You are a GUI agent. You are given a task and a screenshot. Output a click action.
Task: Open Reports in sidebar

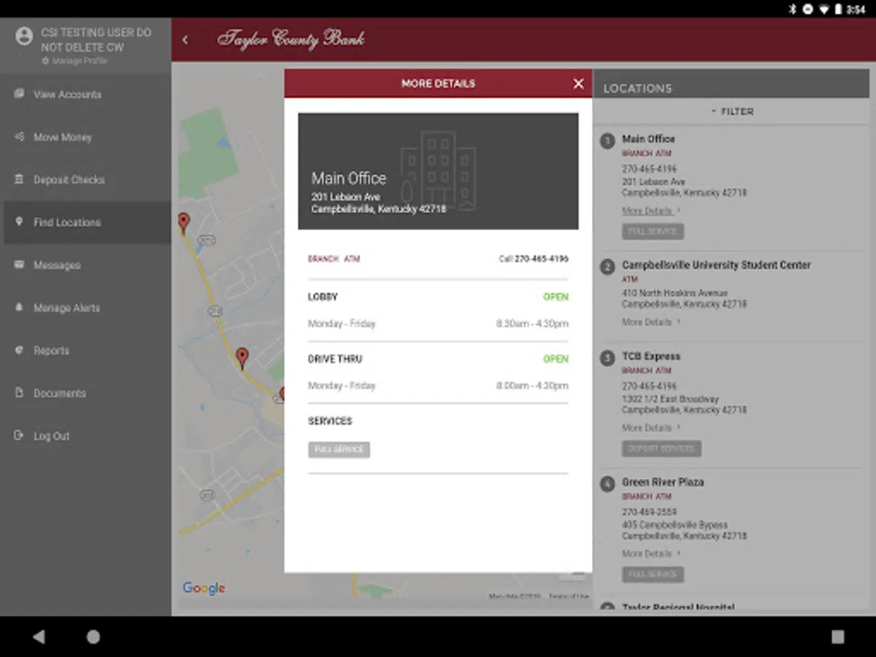pos(85,350)
